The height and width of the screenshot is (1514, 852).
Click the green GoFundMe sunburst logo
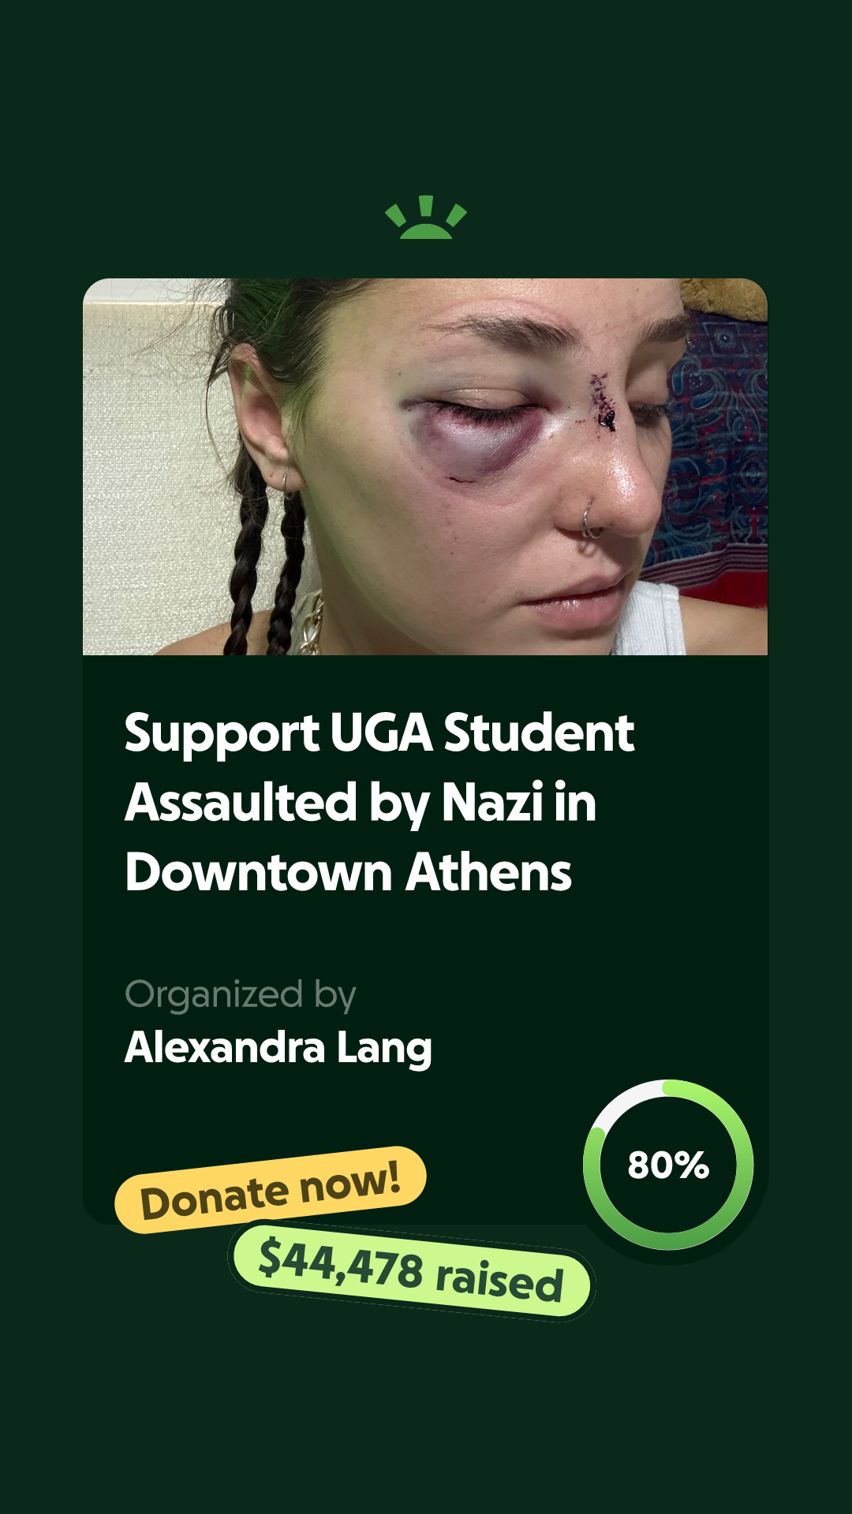pos(426,217)
